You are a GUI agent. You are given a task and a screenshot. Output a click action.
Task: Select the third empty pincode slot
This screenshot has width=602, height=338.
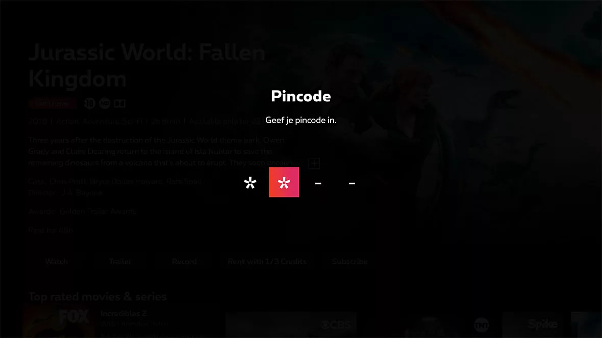[x=318, y=184]
